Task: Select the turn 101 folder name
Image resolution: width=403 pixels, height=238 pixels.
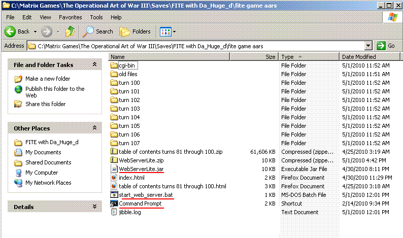Action: (129, 91)
